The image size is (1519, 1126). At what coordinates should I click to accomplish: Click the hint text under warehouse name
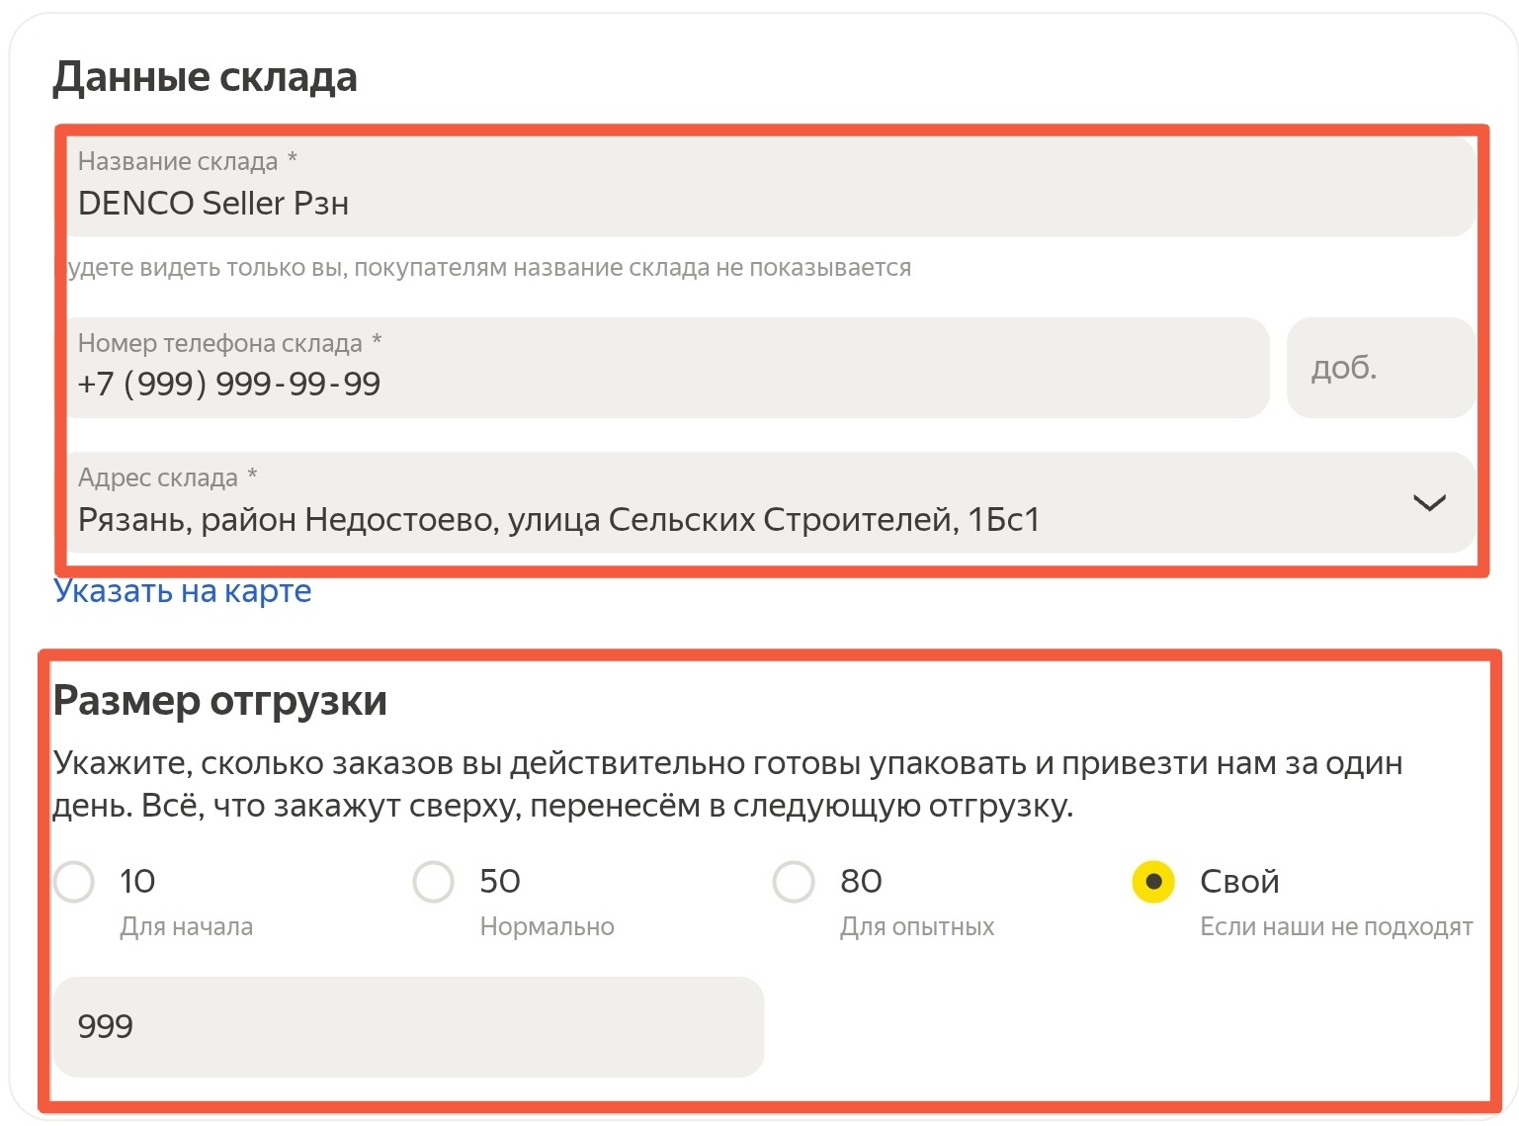click(x=489, y=268)
